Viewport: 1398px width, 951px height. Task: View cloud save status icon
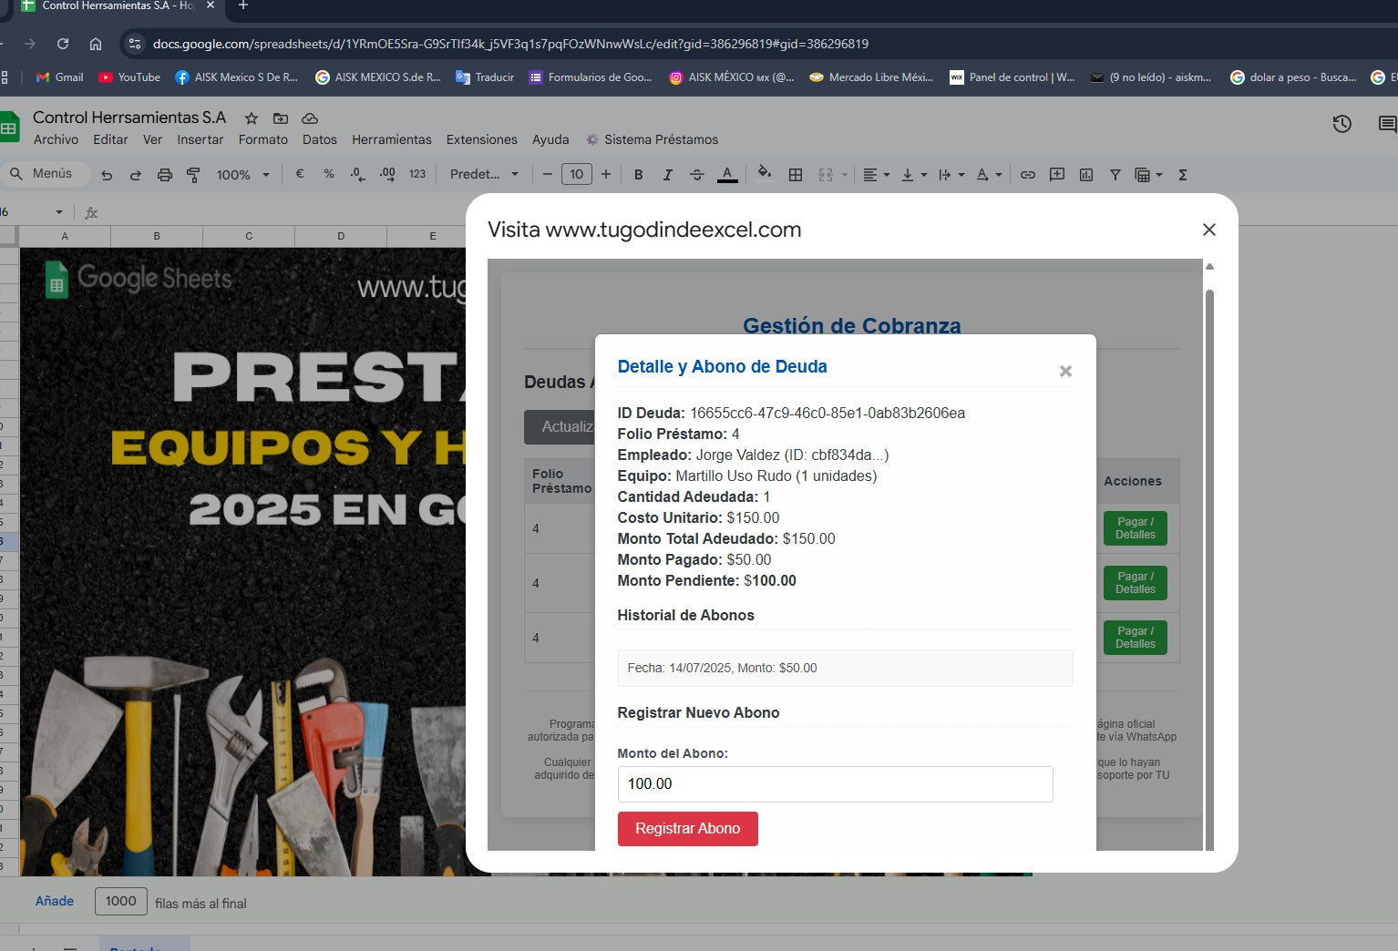click(x=310, y=118)
